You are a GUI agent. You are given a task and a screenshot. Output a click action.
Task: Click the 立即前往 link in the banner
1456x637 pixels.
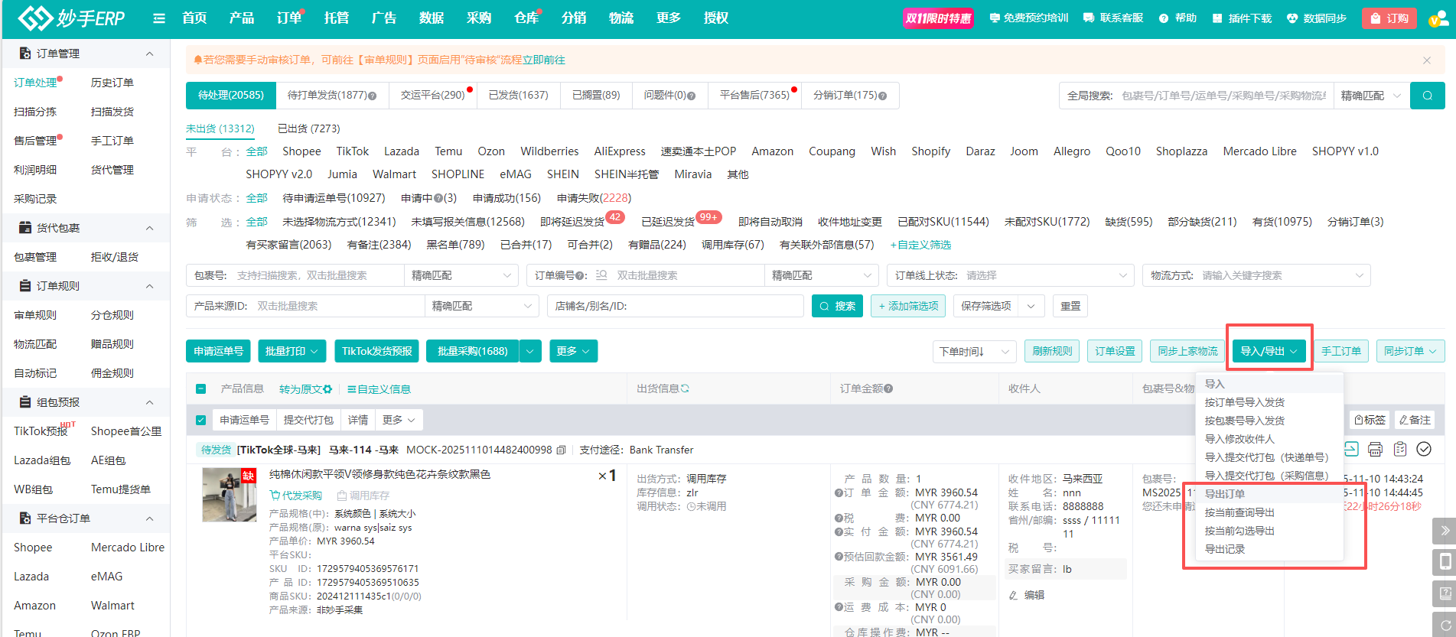[544, 60]
